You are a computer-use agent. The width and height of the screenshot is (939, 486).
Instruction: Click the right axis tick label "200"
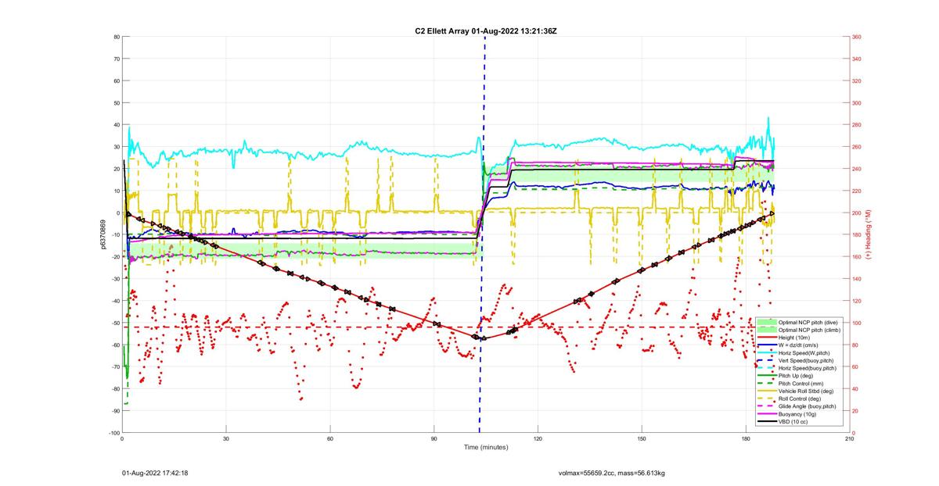point(857,213)
